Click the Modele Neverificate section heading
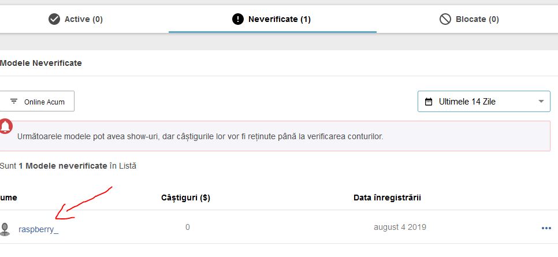The image size is (558, 257). [x=41, y=63]
